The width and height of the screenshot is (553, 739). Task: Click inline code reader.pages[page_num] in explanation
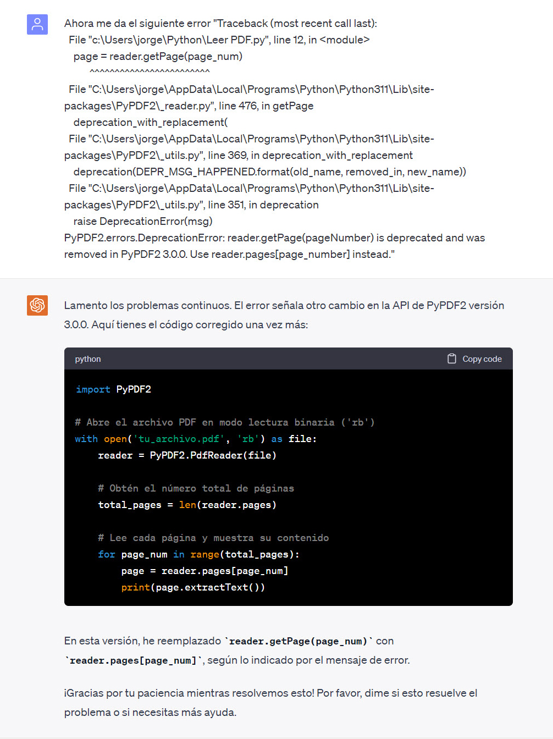(133, 660)
